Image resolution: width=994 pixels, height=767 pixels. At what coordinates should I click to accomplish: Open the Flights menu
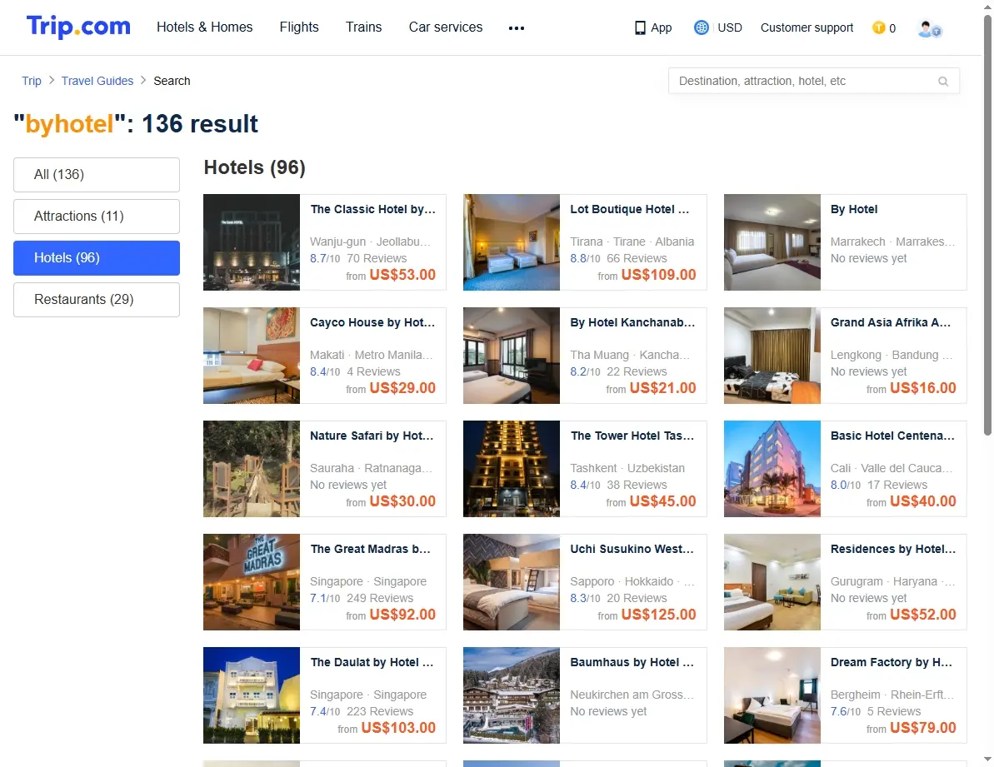(299, 27)
